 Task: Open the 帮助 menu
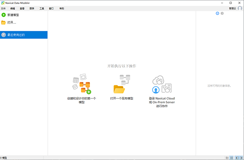pyautogui.click(x=62, y=8)
